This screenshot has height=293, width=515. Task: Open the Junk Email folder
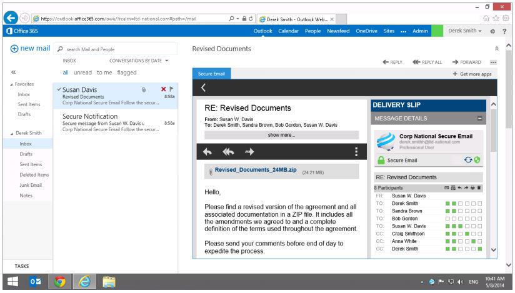point(31,185)
